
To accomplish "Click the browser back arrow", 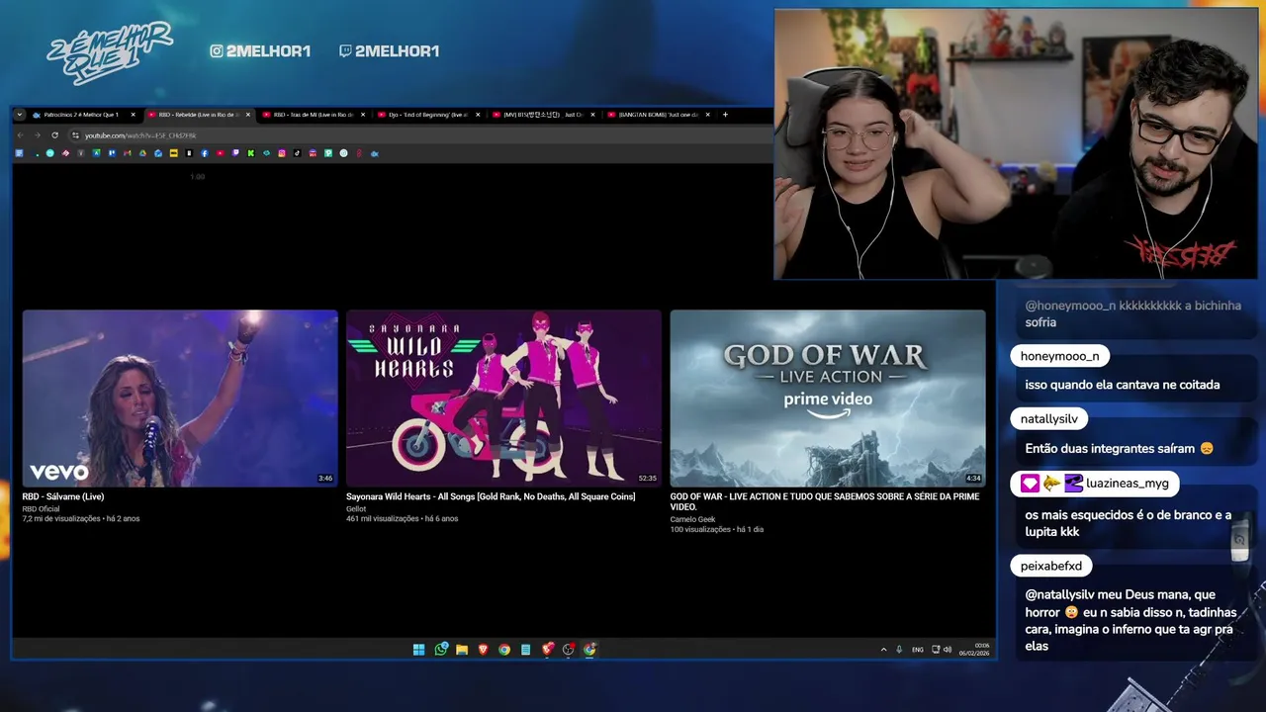I will [21, 134].
